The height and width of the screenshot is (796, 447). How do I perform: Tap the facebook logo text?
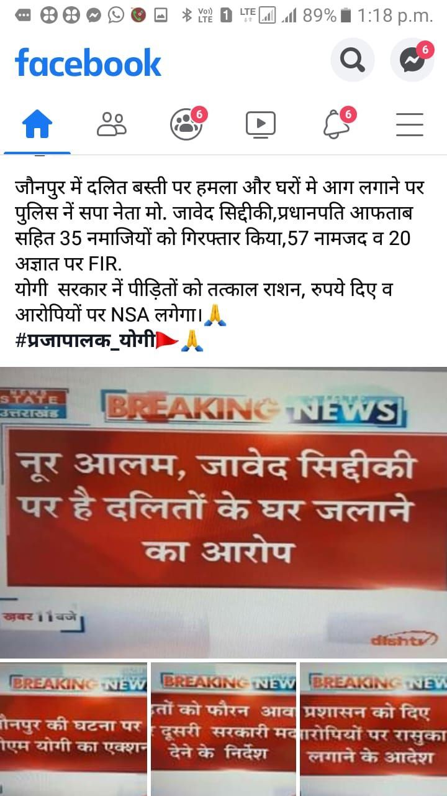(88, 63)
